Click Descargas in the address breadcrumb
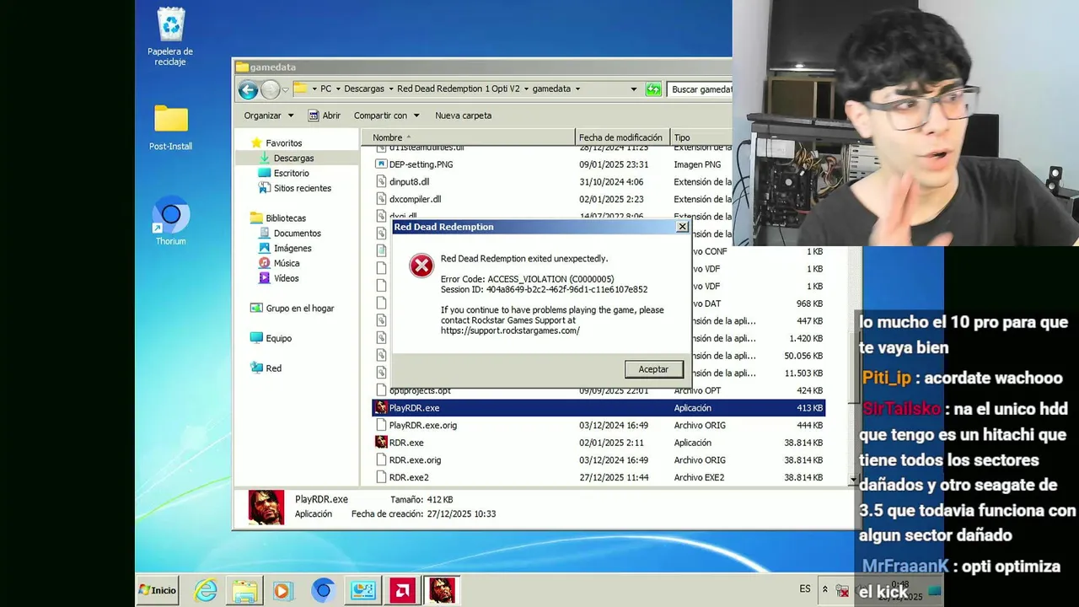Image resolution: width=1079 pixels, height=607 pixels. coord(364,89)
